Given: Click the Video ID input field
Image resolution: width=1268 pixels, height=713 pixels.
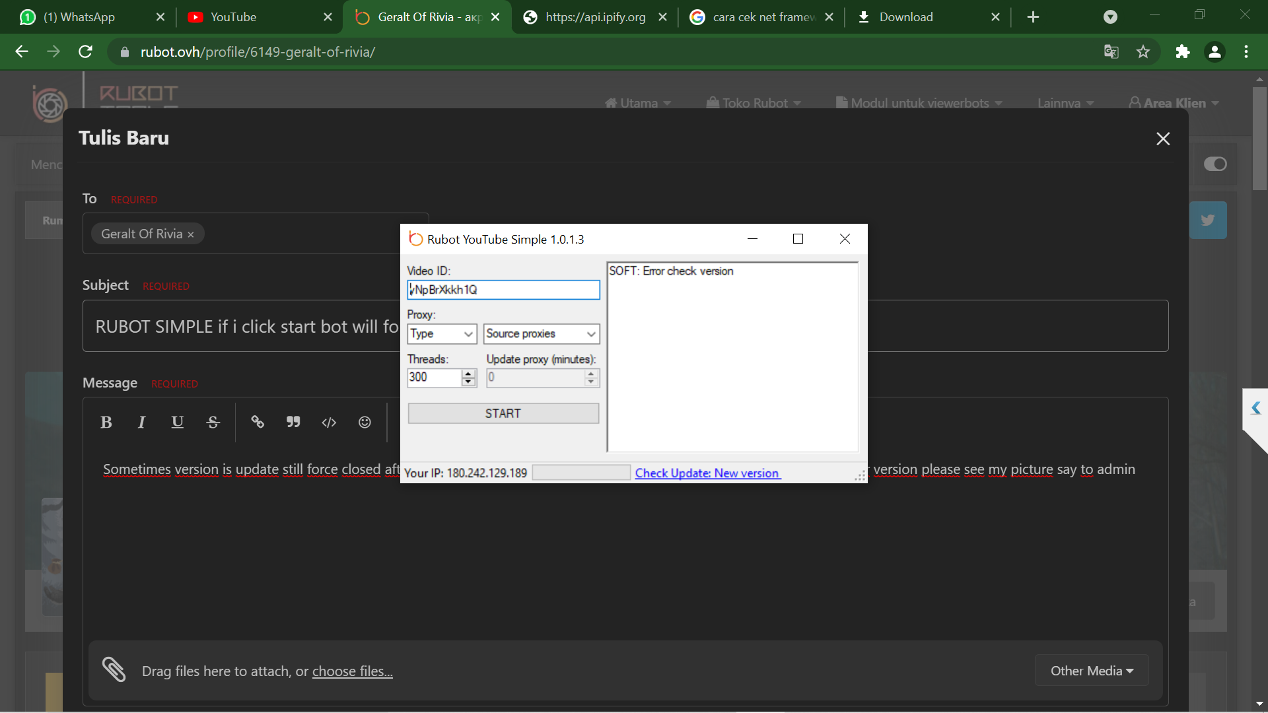Looking at the screenshot, I should coord(503,290).
